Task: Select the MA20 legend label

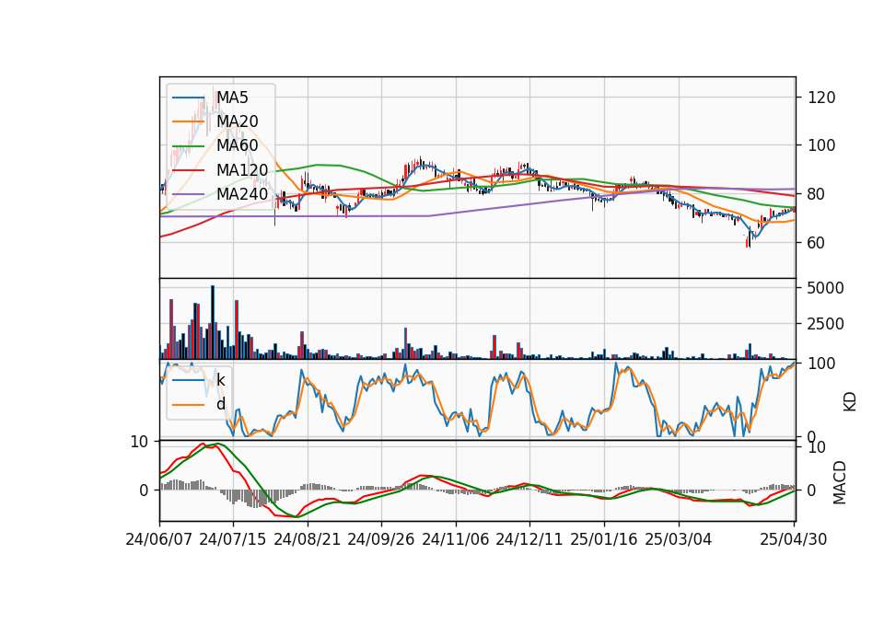Action: (x=238, y=121)
